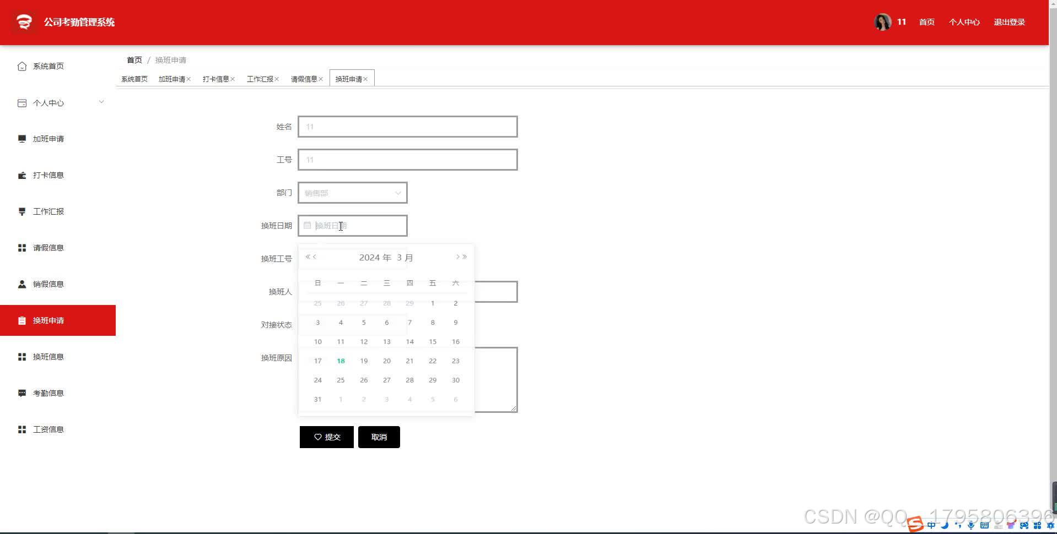Select date 31 in the calendar
1057x534 pixels.
(317, 400)
